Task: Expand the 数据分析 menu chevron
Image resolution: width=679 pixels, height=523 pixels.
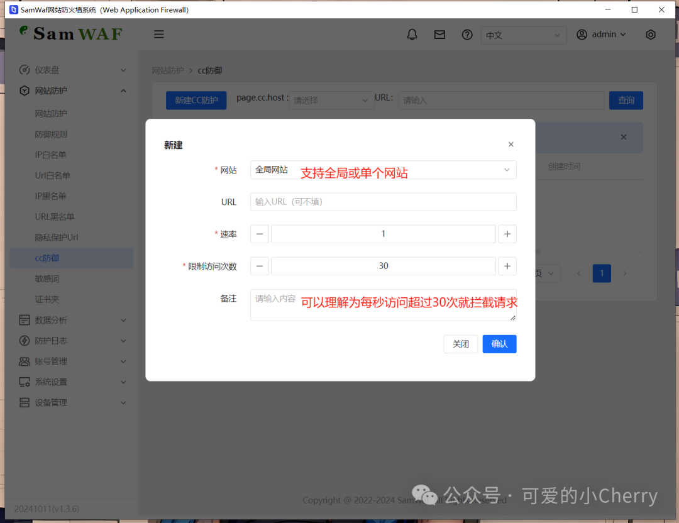Action: [x=123, y=321]
